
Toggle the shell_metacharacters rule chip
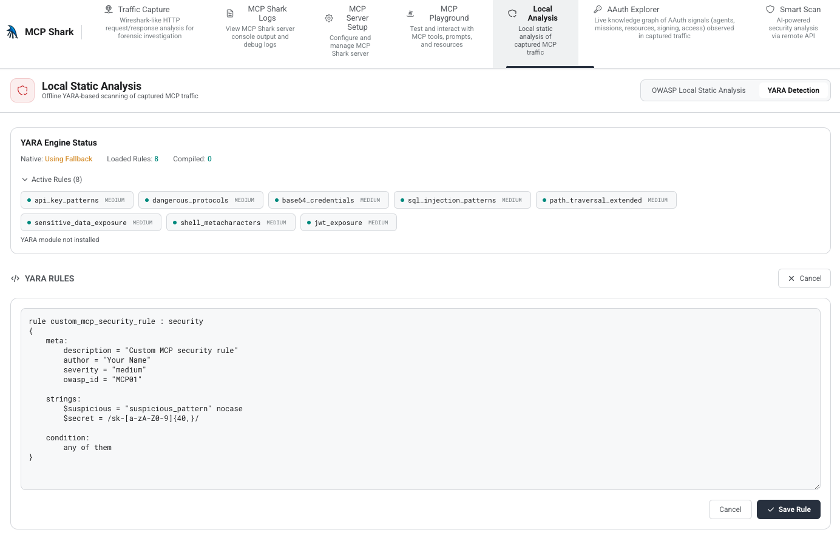230,222
